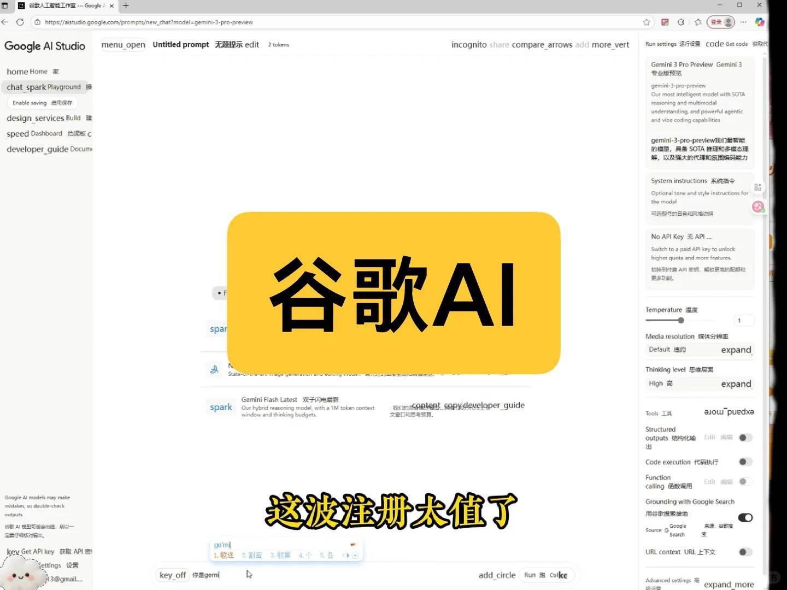Select the Gemini Flash Latest model row

365,407
